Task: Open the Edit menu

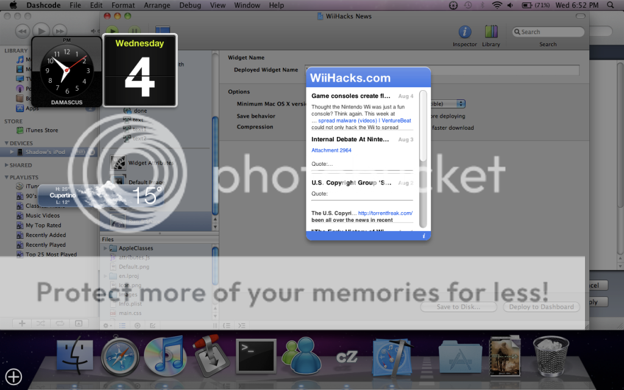Action: 96,5
